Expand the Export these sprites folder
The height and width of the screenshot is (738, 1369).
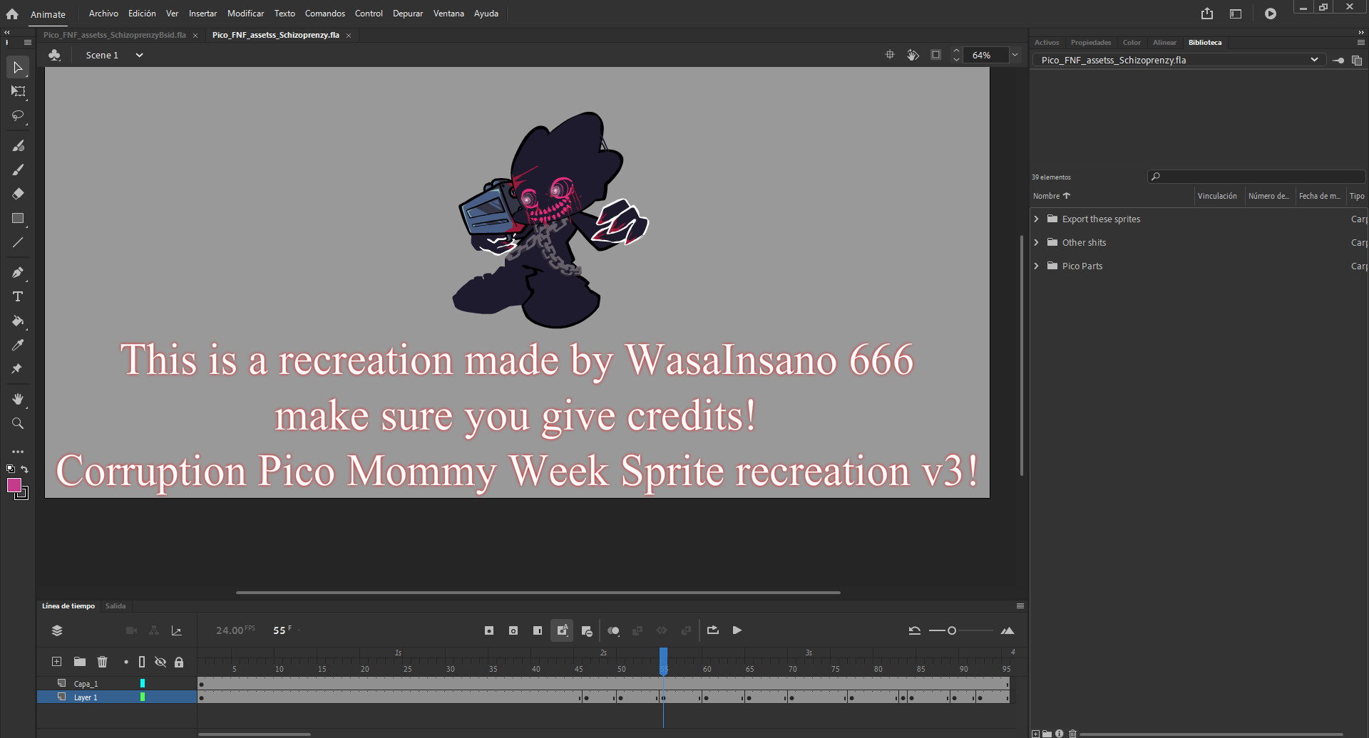click(x=1037, y=219)
